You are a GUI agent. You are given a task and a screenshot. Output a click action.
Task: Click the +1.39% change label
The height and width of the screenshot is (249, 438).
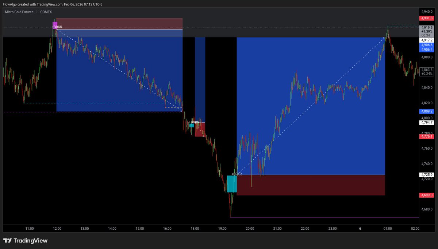(426, 31)
